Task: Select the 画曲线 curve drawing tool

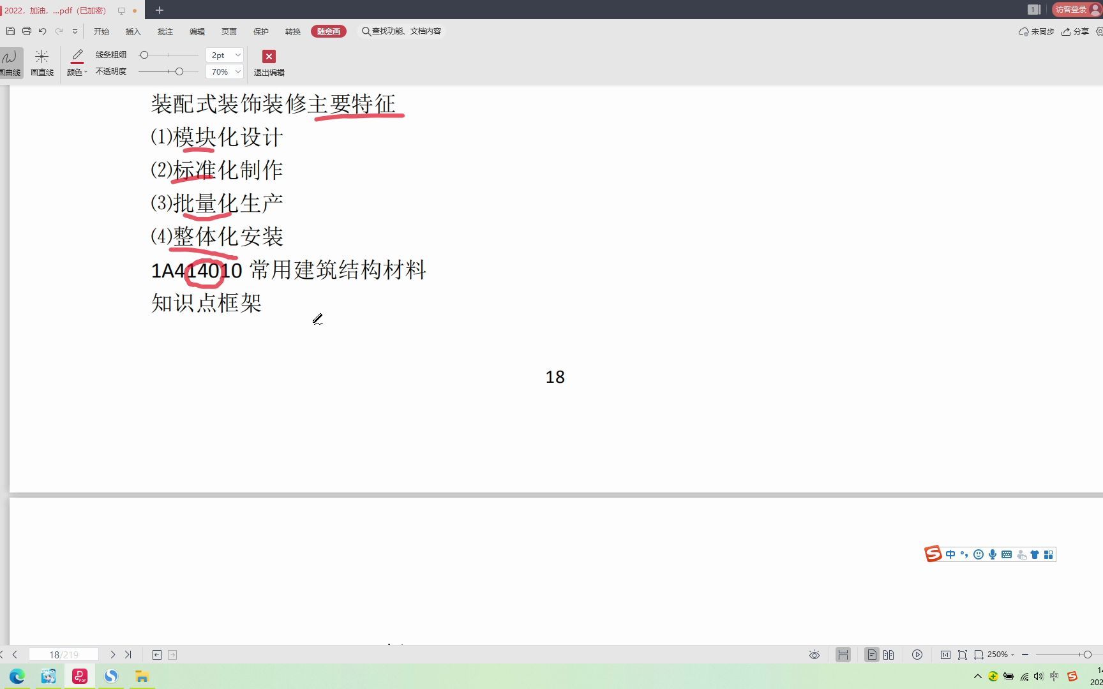Action: (10, 63)
